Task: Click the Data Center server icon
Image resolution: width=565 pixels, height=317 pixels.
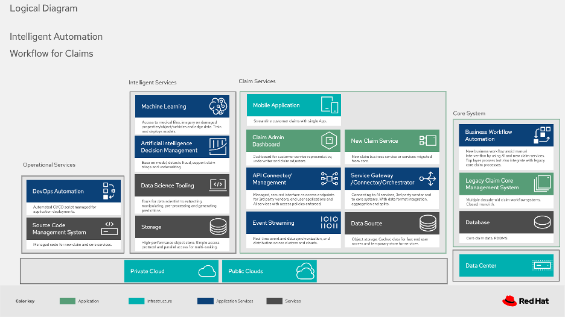Action: pos(542,266)
